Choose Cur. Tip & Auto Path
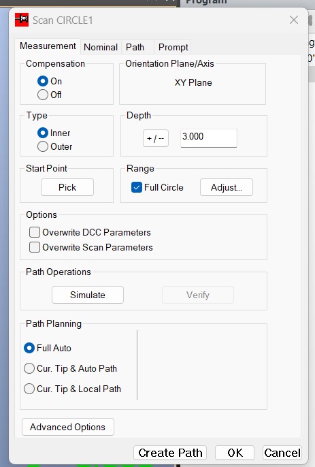Image resolution: width=315 pixels, height=467 pixels. tap(29, 368)
